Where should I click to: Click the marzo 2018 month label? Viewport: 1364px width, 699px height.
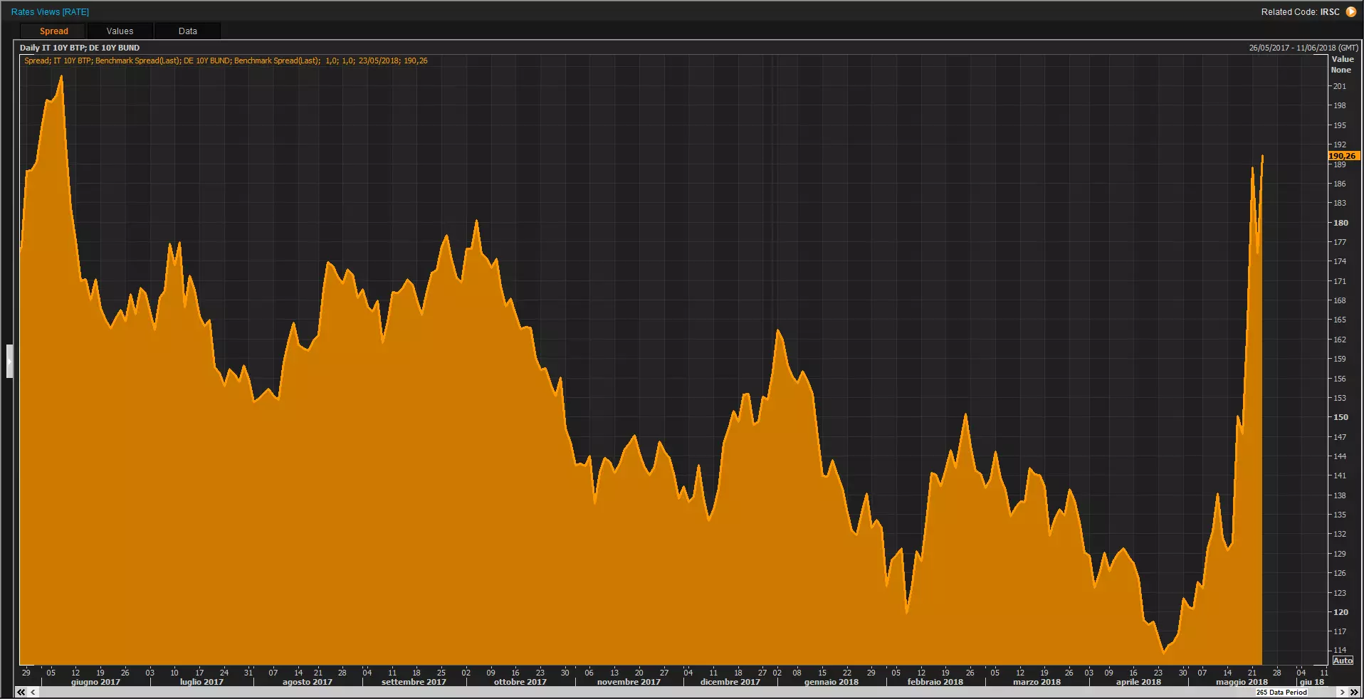(1037, 682)
